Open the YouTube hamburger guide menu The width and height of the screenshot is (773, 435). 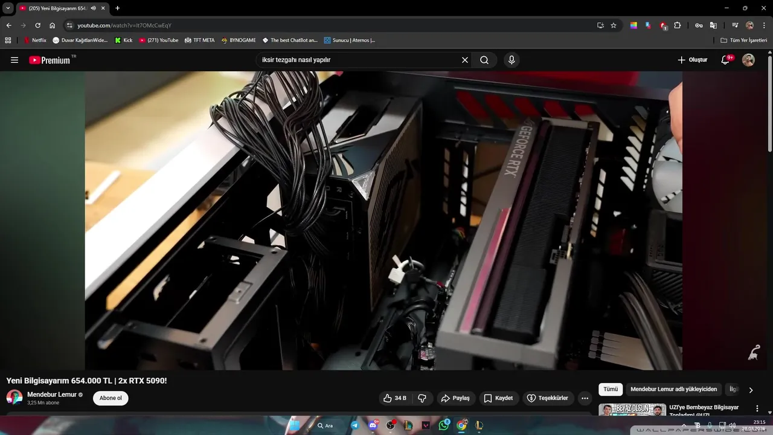pyautogui.click(x=14, y=60)
